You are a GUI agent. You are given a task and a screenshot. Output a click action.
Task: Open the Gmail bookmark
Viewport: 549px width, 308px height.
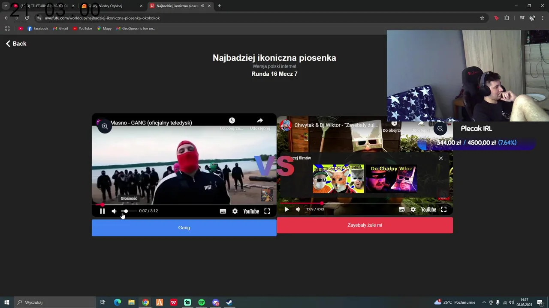point(60,29)
